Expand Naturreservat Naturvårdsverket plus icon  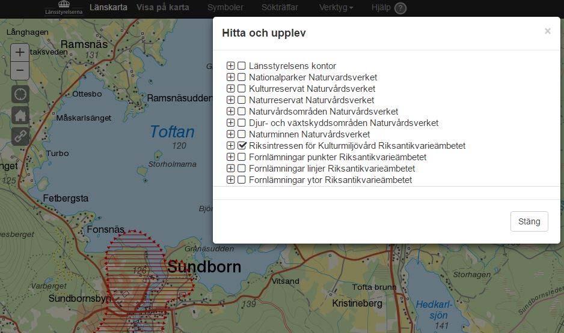click(x=230, y=100)
